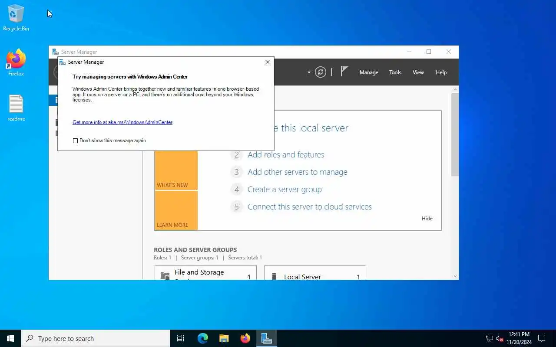The image size is (556, 347).
Task: Click the Server Manager vertical scrollbar thumb
Action: point(455,134)
